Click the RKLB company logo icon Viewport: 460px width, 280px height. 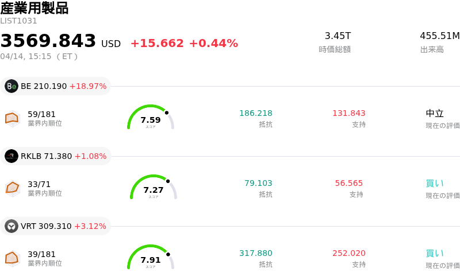(11, 156)
